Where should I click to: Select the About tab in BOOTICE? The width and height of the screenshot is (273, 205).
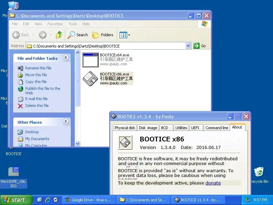(x=237, y=127)
